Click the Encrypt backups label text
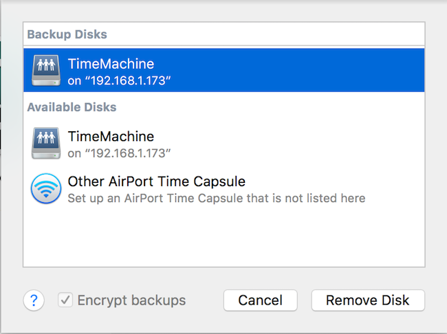This screenshot has height=334, width=447. coord(131,300)
